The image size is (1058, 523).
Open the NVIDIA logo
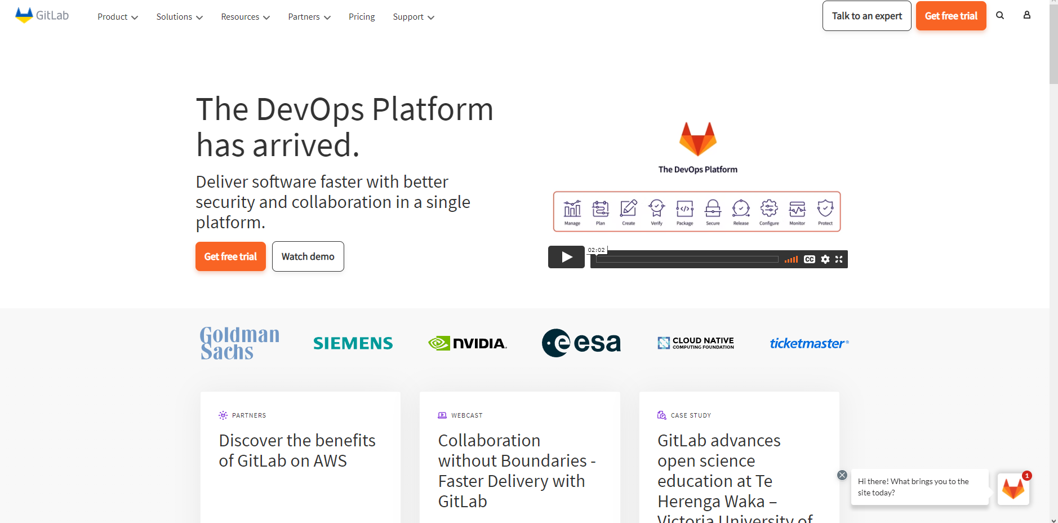[x=468, y=343]
